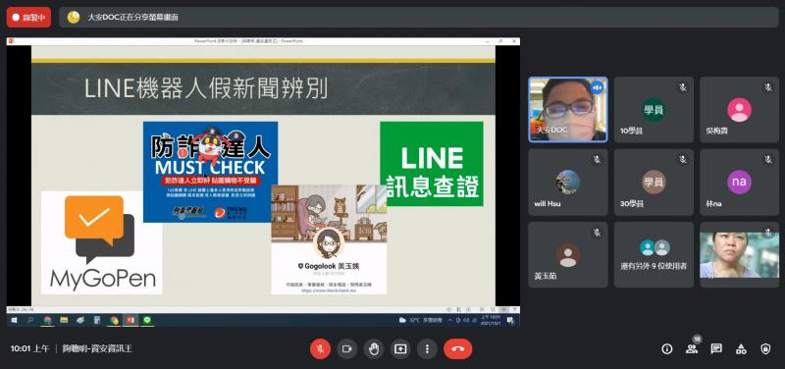The height and width of the screenshot is (369, 785).
Task: Click the taskbar search magnifier icon
Action: pos(30,320)
